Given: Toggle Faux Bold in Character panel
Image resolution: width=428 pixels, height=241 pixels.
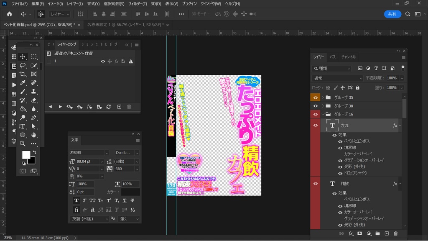Looking at the screenshot, I should (76, 200).
